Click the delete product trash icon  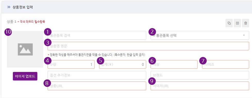coord(246,23)
